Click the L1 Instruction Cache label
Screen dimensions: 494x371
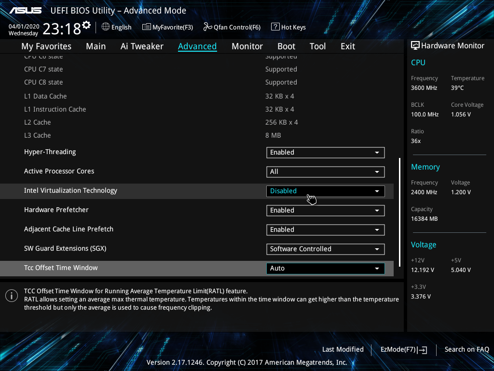(55, 109)
